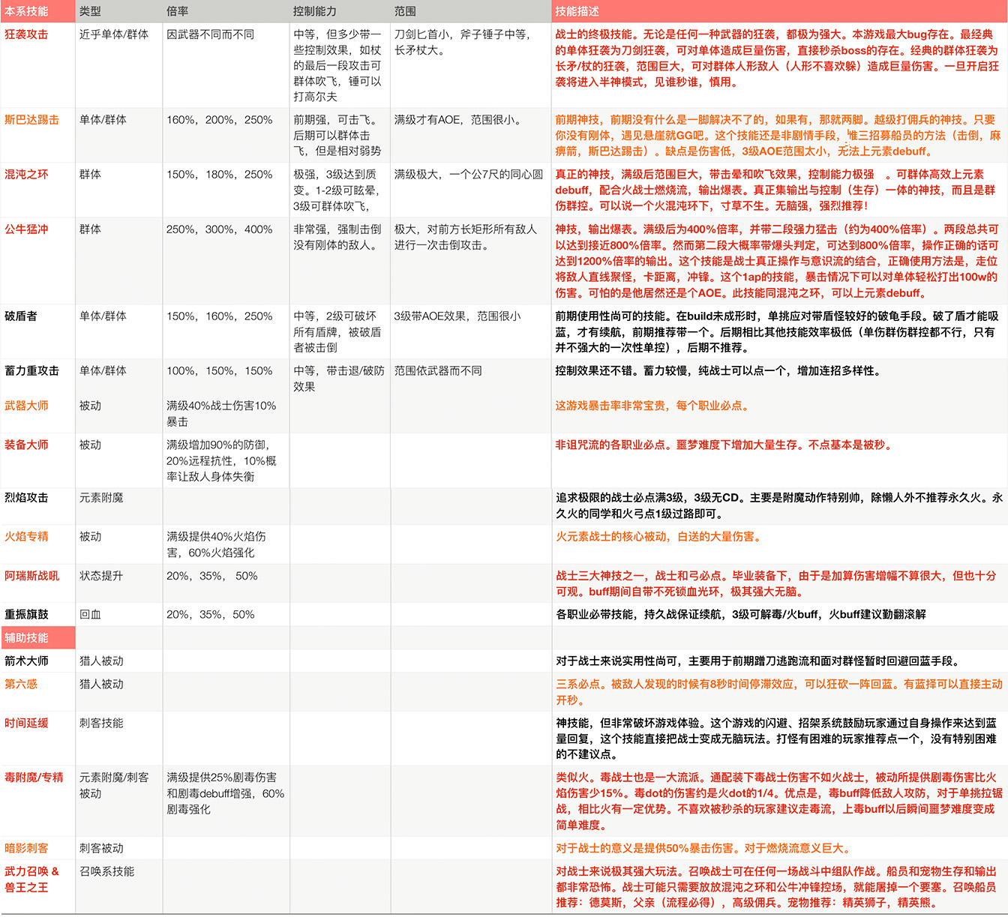Click the 猎人被动 cell for 箭术大师
This screenshot has height=917, width=1008.
118,661
